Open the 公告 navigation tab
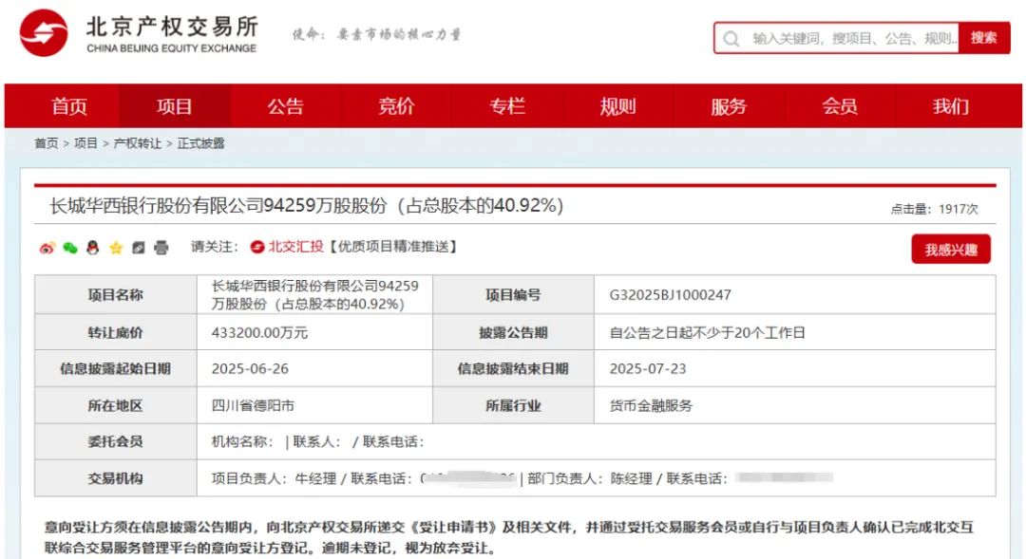The height and width of the screenshot is (559, 1026). (x=285, y=106)
